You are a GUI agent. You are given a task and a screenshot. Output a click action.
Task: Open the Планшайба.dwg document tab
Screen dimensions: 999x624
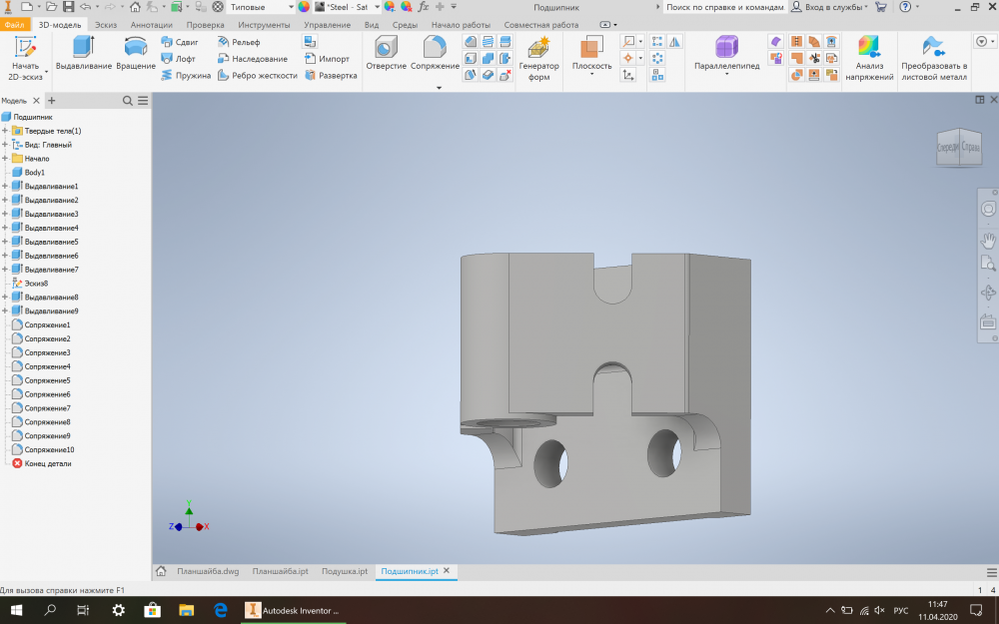[x=207, y=572]
